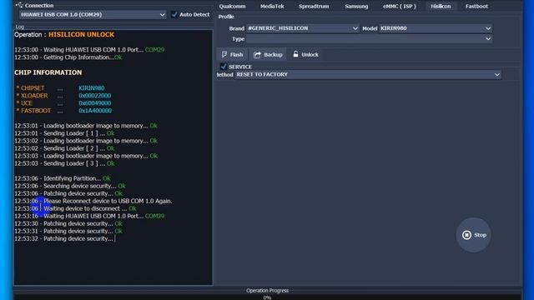
Task: Click the Identifying Partition log line
Action: coord(63,178)
